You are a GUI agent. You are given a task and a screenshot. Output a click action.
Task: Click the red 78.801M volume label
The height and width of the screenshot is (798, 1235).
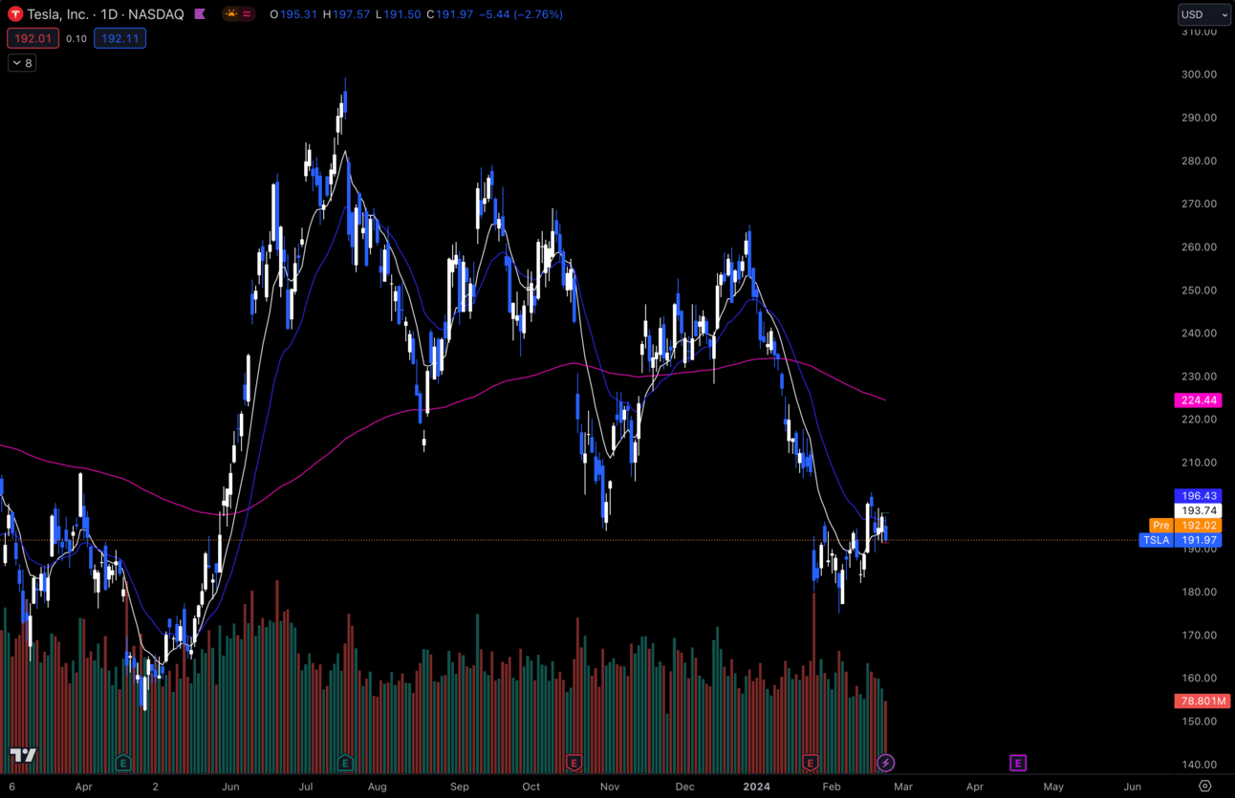coord(1202,701)
